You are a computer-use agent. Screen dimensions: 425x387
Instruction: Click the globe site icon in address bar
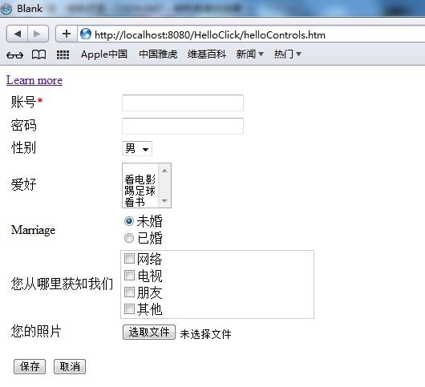[x=86, y=34]
